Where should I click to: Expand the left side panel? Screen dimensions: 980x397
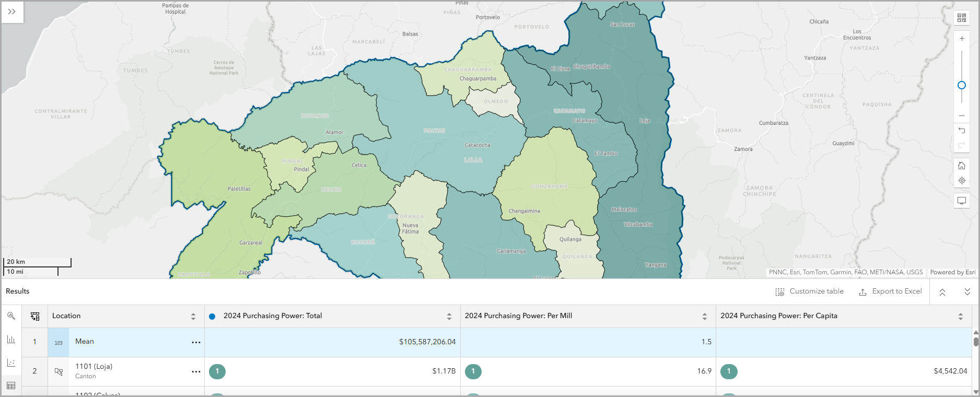12,11
